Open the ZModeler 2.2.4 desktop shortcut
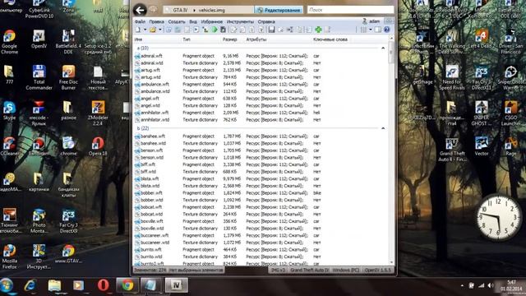Image resolution: width=526 pixels, height=296 pixels. [x=98, y=113]
